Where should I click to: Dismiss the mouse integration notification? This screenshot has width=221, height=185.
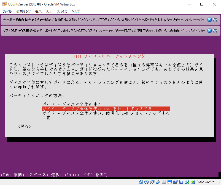[x=209, y=30]
